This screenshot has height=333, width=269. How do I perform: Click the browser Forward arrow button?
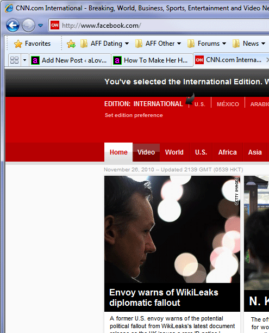tap(28, 25)
